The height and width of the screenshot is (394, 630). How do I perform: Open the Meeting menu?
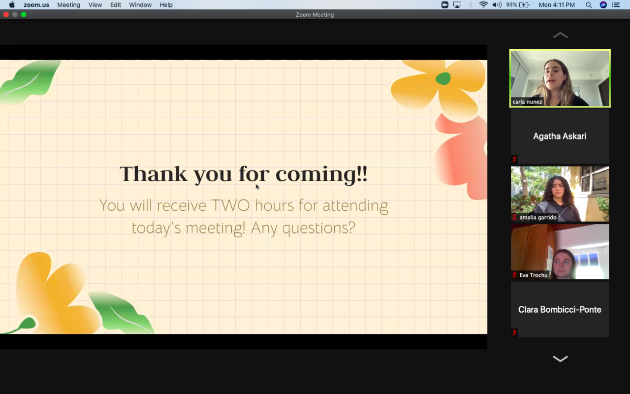(x=68, y=5)
